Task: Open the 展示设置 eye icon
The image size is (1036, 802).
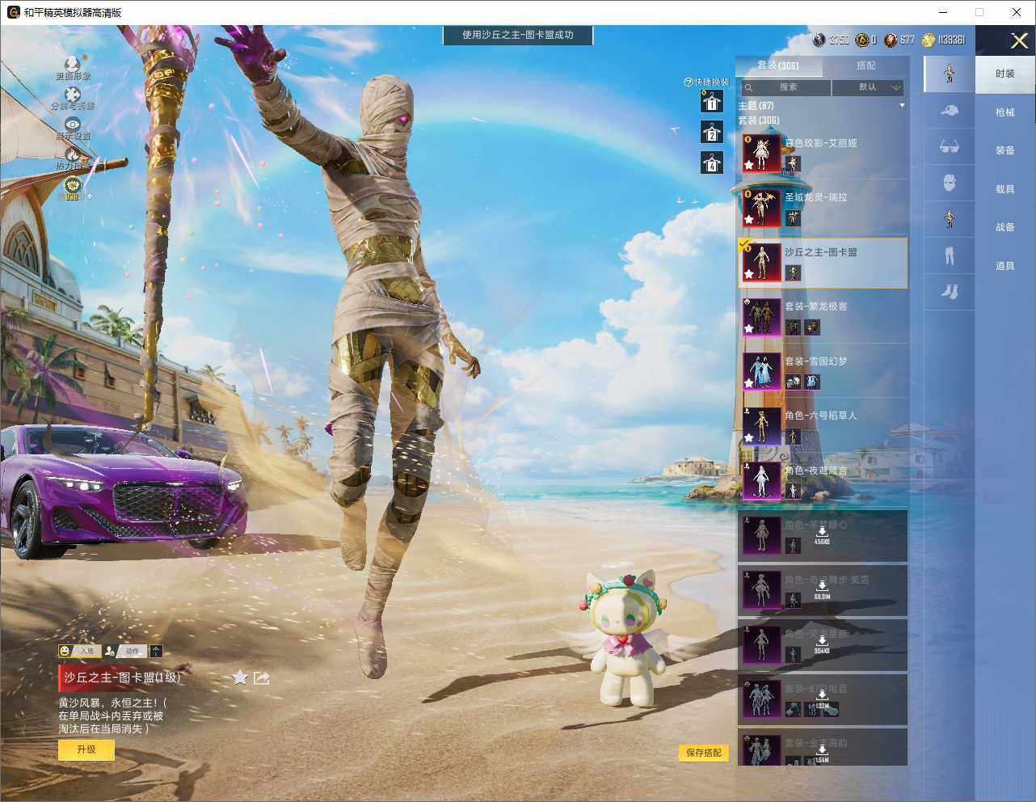Action: tap(73, 124)
